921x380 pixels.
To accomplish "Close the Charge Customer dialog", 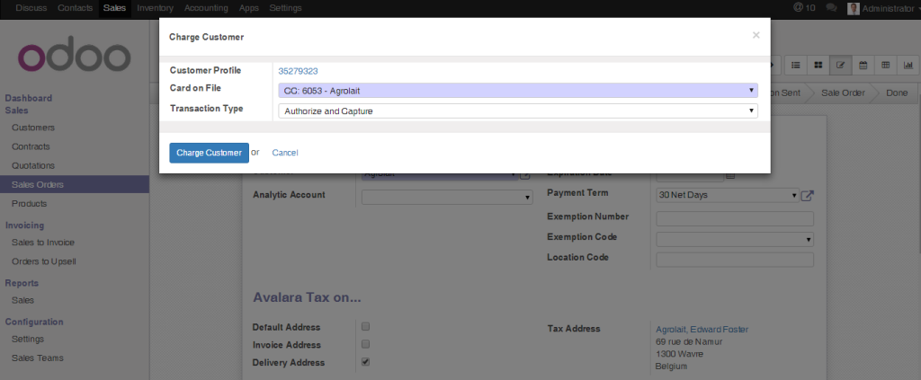I will point(756,35).
